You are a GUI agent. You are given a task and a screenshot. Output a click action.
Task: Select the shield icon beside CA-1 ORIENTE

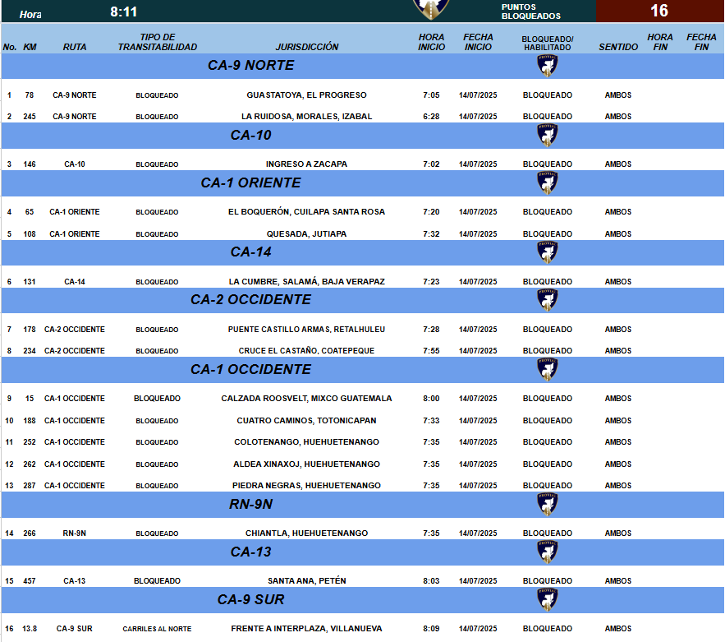tap(547, 182)
